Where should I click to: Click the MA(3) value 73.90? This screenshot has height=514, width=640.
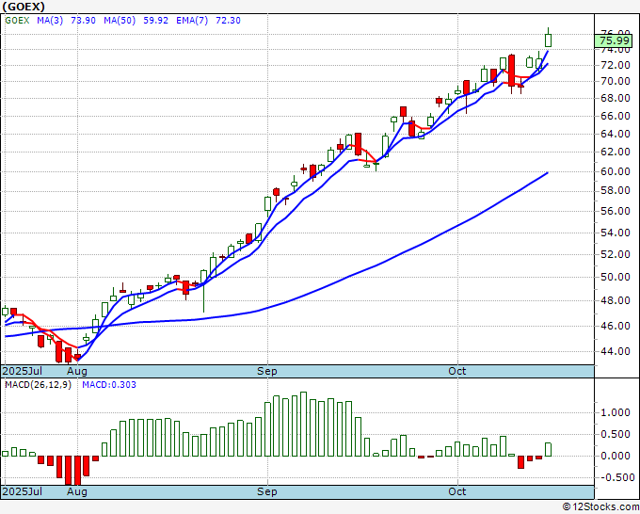83,21
